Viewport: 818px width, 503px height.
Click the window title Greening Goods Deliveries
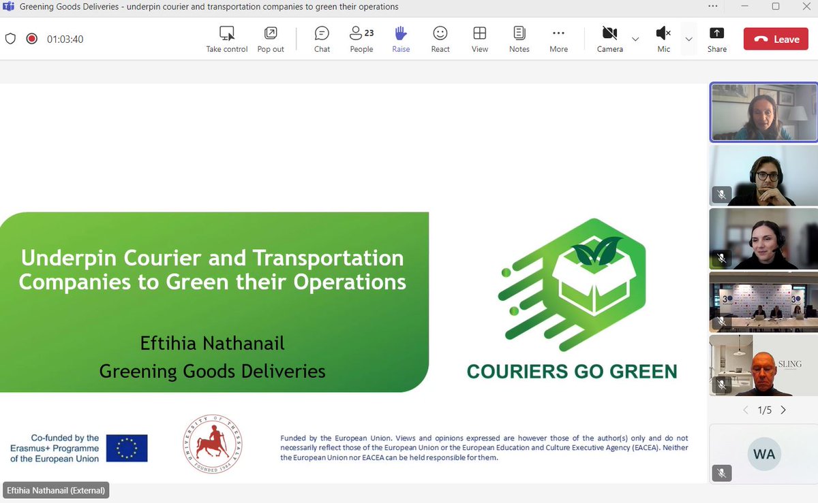210,7
